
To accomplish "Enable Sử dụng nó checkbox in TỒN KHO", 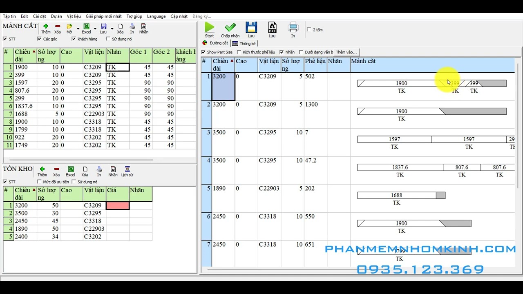I will point(74,182).
